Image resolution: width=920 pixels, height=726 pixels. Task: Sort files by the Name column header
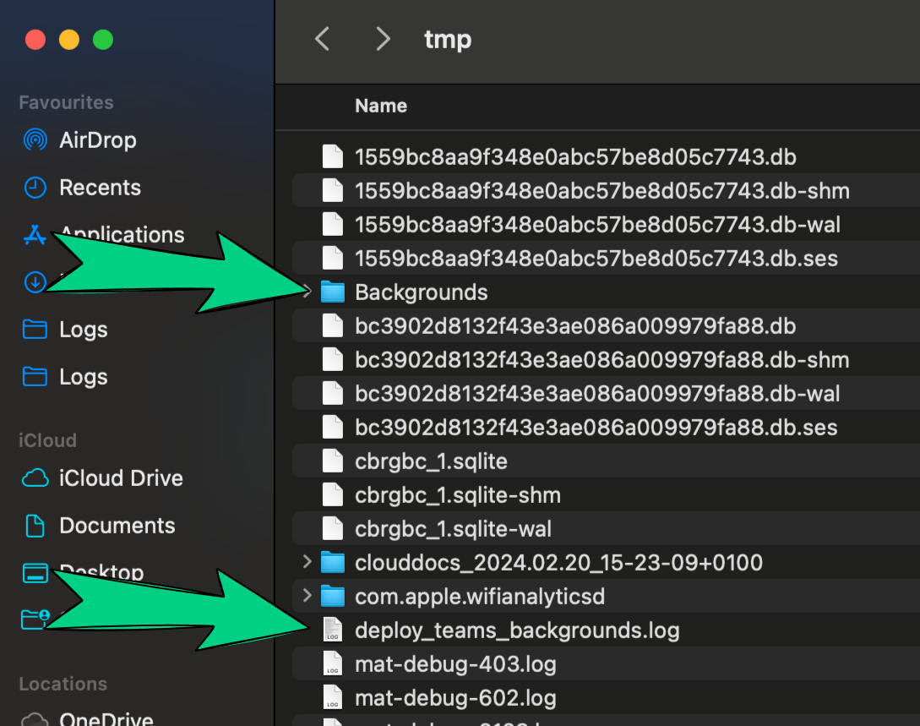(381, 106)
